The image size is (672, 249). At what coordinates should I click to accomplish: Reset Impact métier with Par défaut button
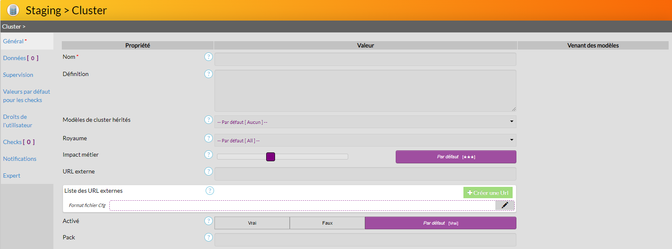456,157
